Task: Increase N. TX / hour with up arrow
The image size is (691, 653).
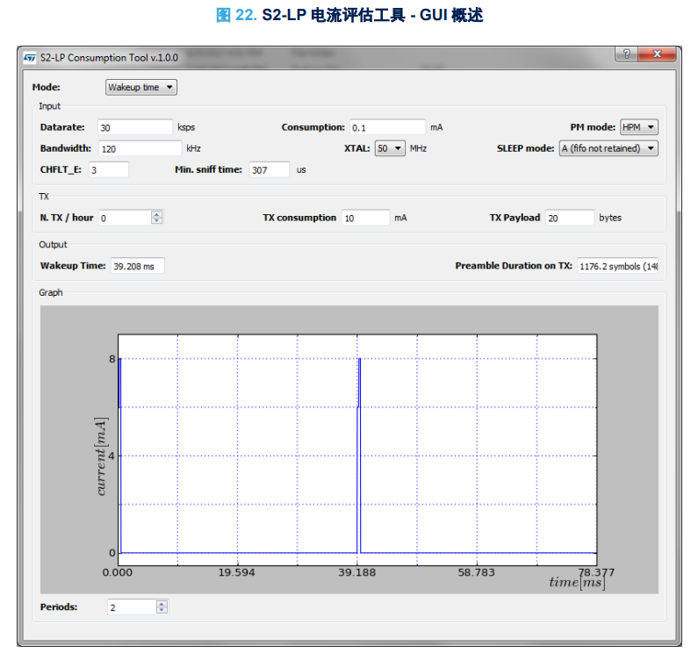Action: (x=156, y=214)
